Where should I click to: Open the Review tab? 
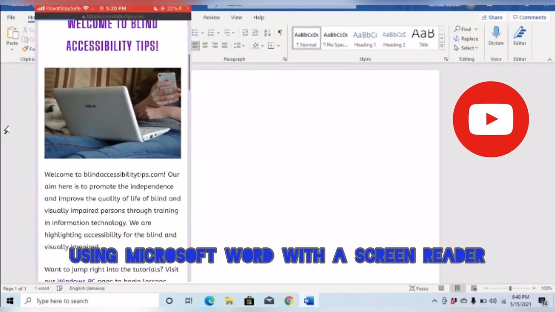(x=211, y=17)
